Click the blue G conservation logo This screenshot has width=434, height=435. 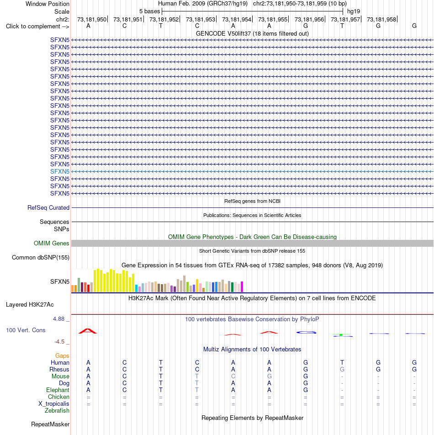(x=306, y=332)
